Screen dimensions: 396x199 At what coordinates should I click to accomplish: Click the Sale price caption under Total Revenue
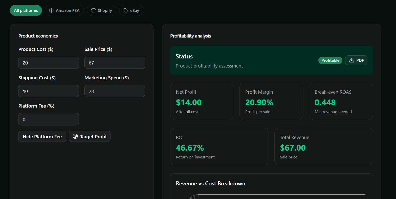[x=289, y=157]
